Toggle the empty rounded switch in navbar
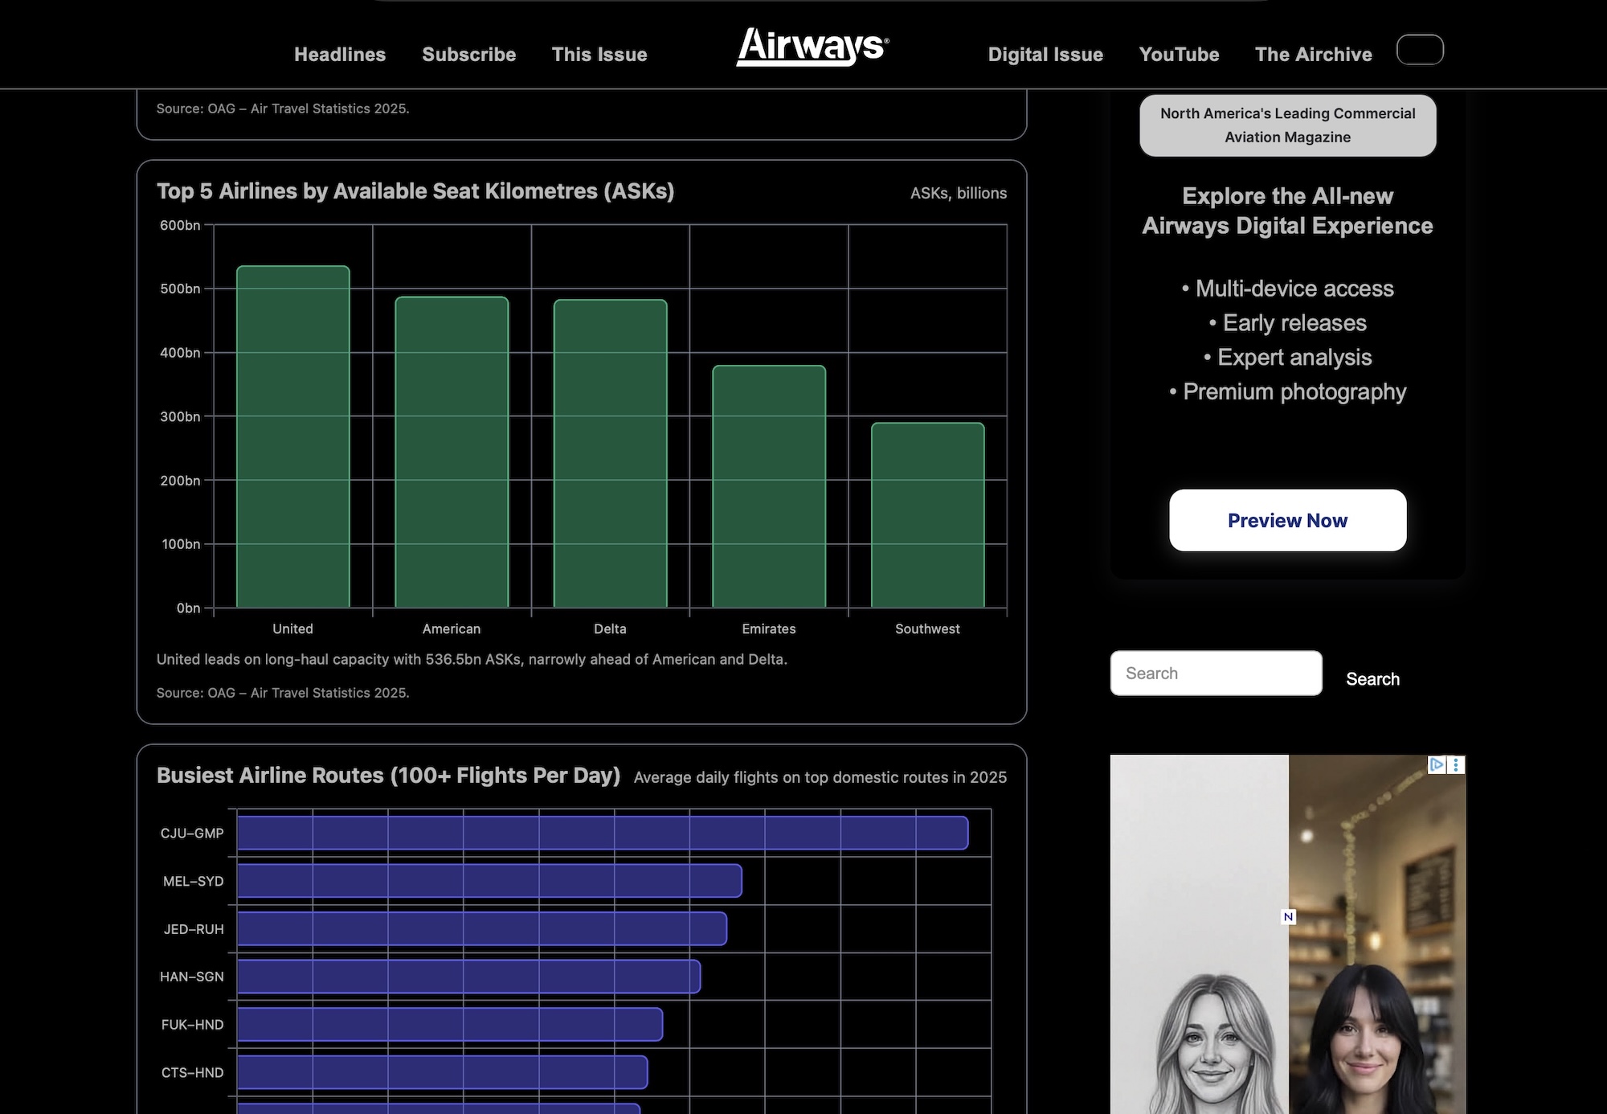Image resolution: width=1607 pixels, height=1114 pixels. coord(1420,50)
